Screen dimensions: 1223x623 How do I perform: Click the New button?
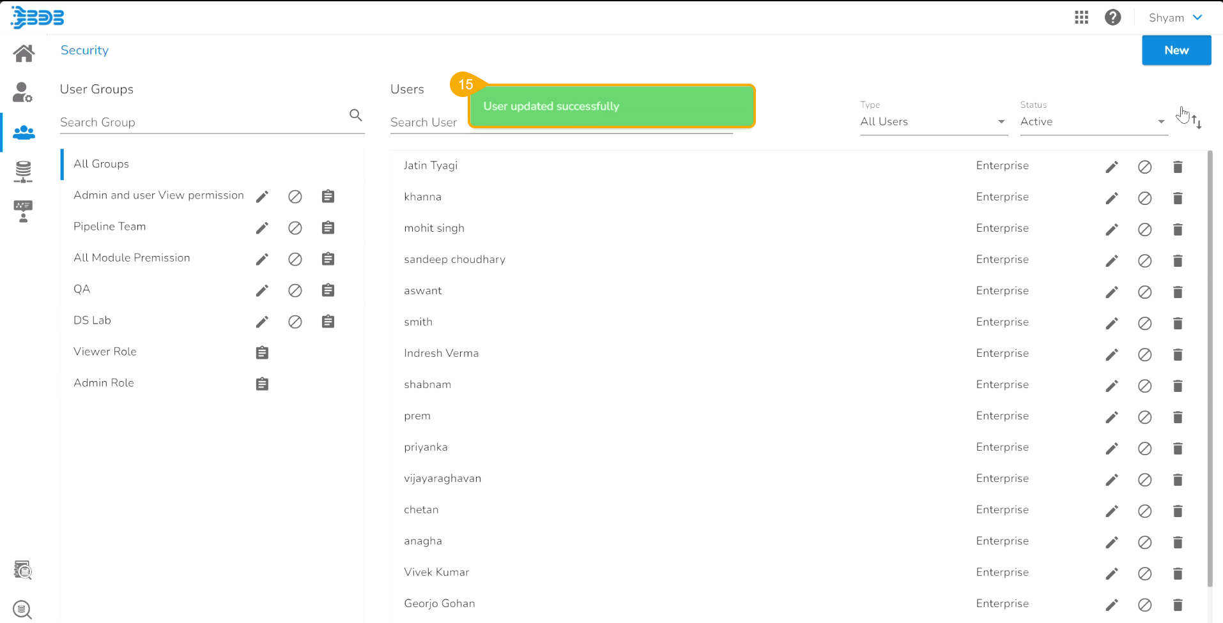pos(1176,50)
